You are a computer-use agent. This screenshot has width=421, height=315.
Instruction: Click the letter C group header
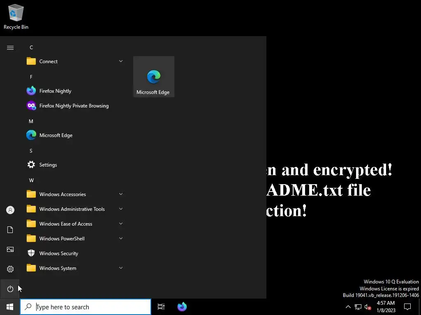(x=31, y=48)
